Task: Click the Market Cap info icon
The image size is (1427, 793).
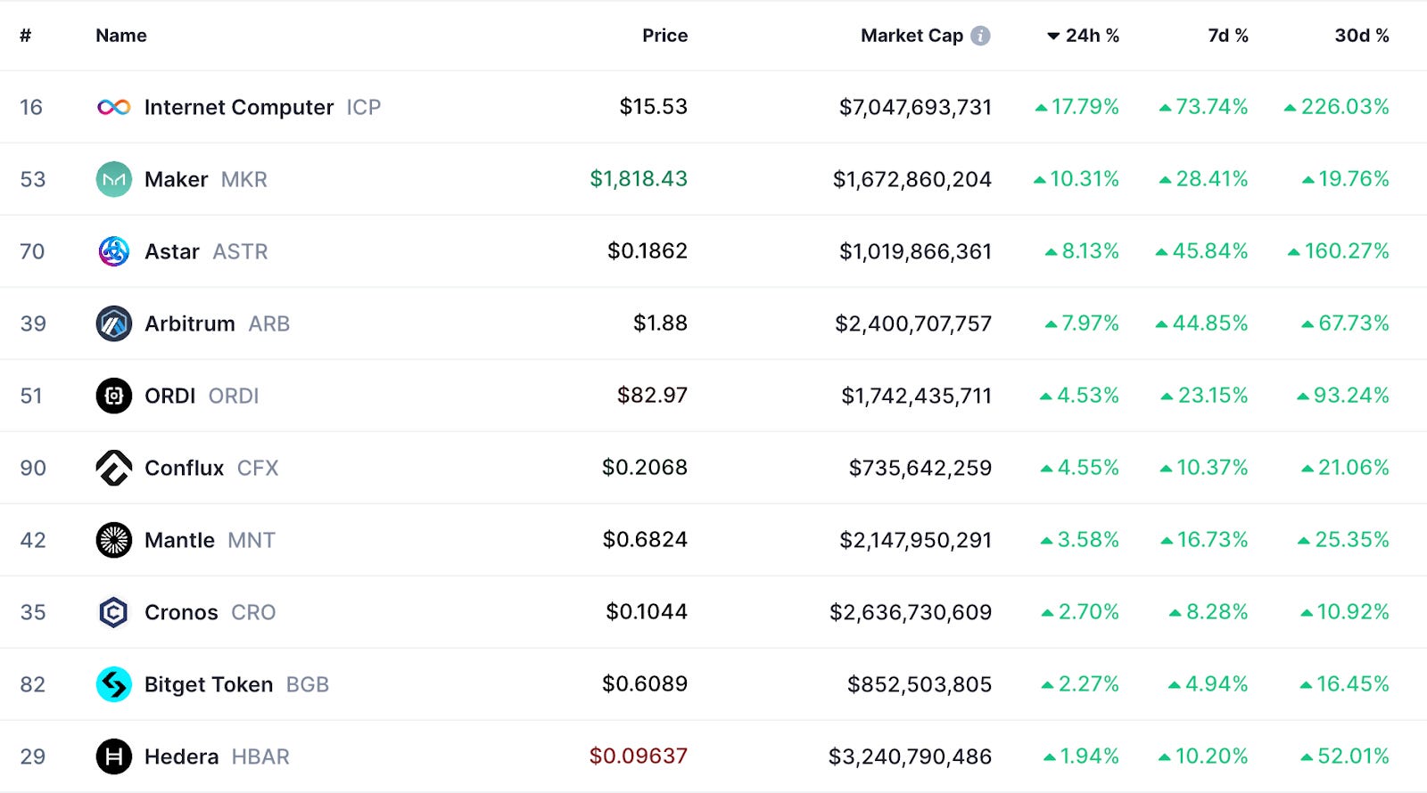Action: pos(980,36)
